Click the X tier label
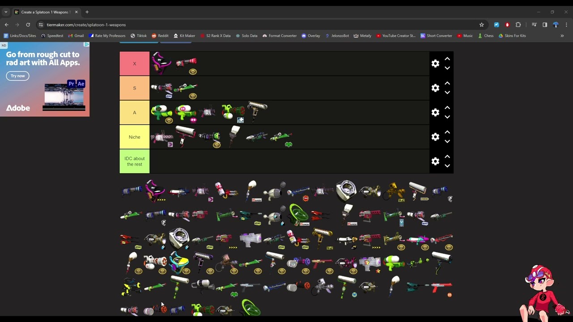 134,64
